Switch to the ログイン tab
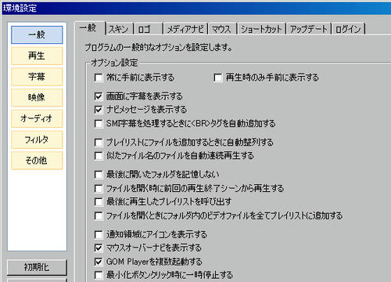Screen dimensions: 391x282 (349, 29)
